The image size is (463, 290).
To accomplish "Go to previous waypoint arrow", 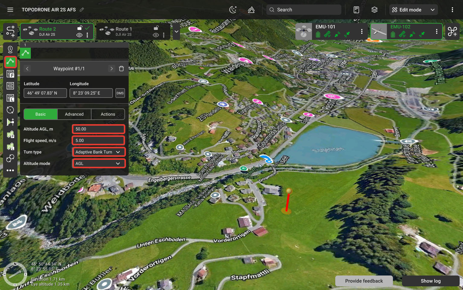I will pos(27,69).
